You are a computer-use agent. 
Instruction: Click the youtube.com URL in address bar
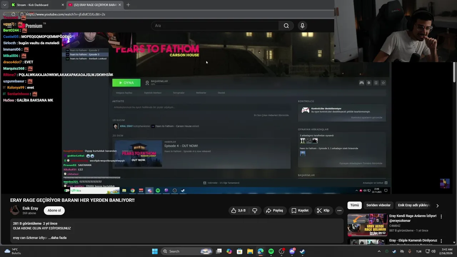pos(65,14)
